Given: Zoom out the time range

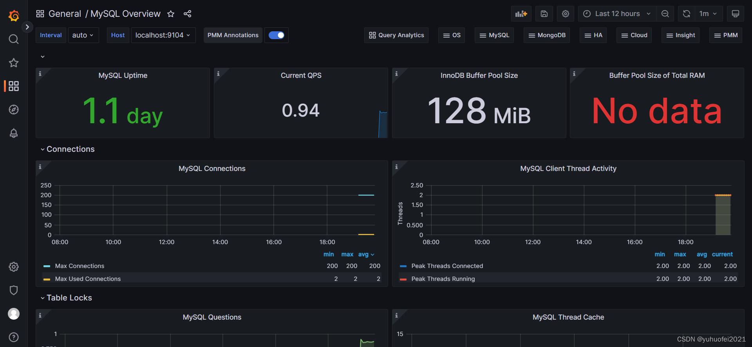Looking at the screenshot, I should (x=665, y=14).
